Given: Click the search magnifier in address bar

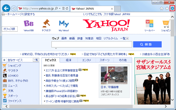Looking at the screenshot, I should [x=56, y=9].
